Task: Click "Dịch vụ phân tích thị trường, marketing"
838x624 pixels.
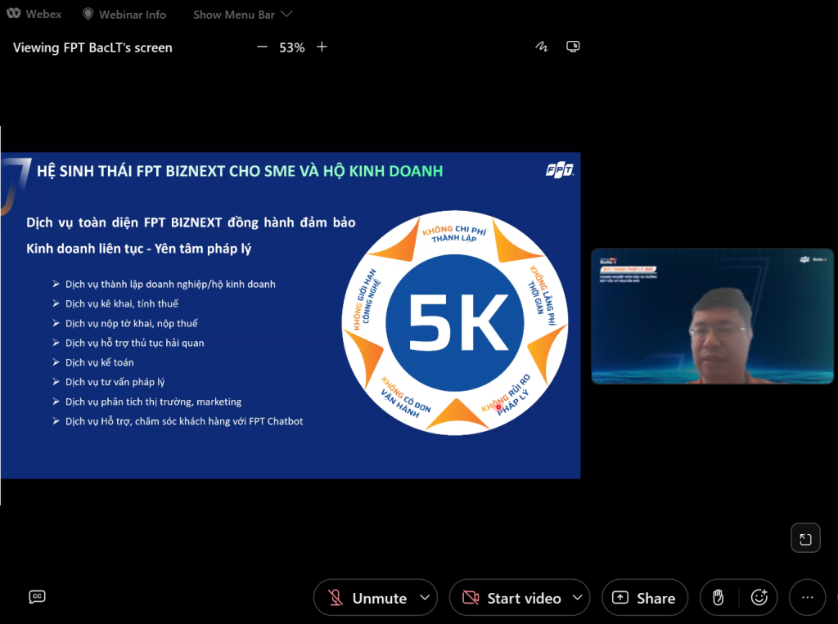Action: (x=153, y=402)
